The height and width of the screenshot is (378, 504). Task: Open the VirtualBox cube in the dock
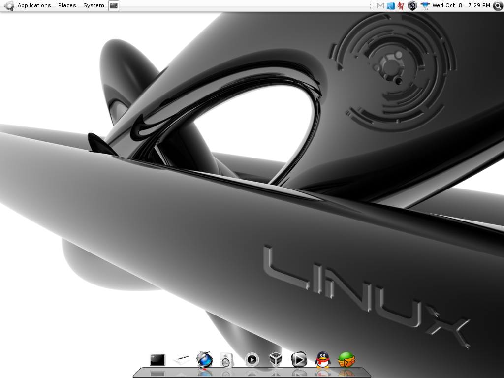click(x=276, y=359)
